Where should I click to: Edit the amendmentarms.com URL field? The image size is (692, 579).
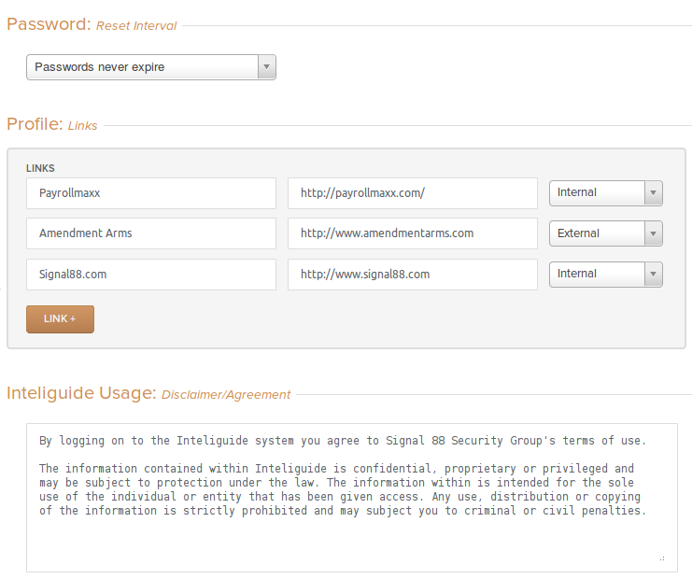[412, 233]
